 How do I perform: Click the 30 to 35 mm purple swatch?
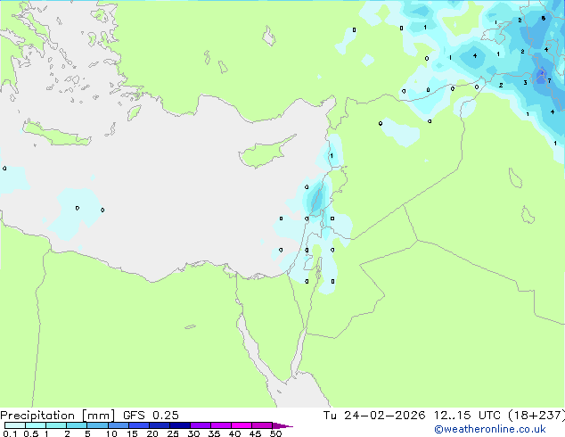(200, 425)
